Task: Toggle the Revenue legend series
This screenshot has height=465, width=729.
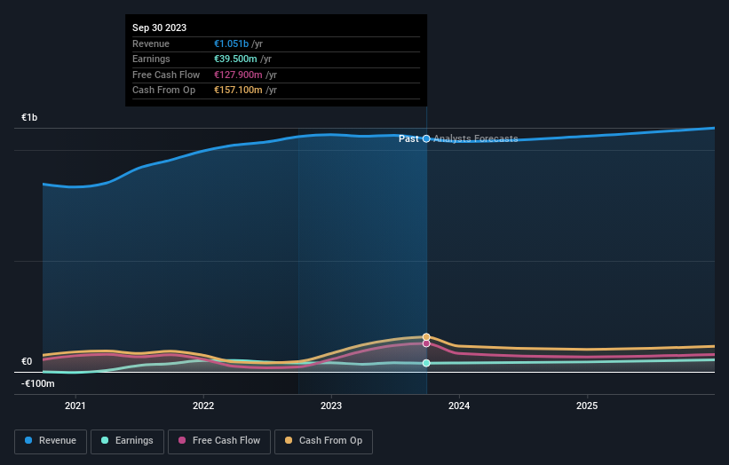Action: 51,441
